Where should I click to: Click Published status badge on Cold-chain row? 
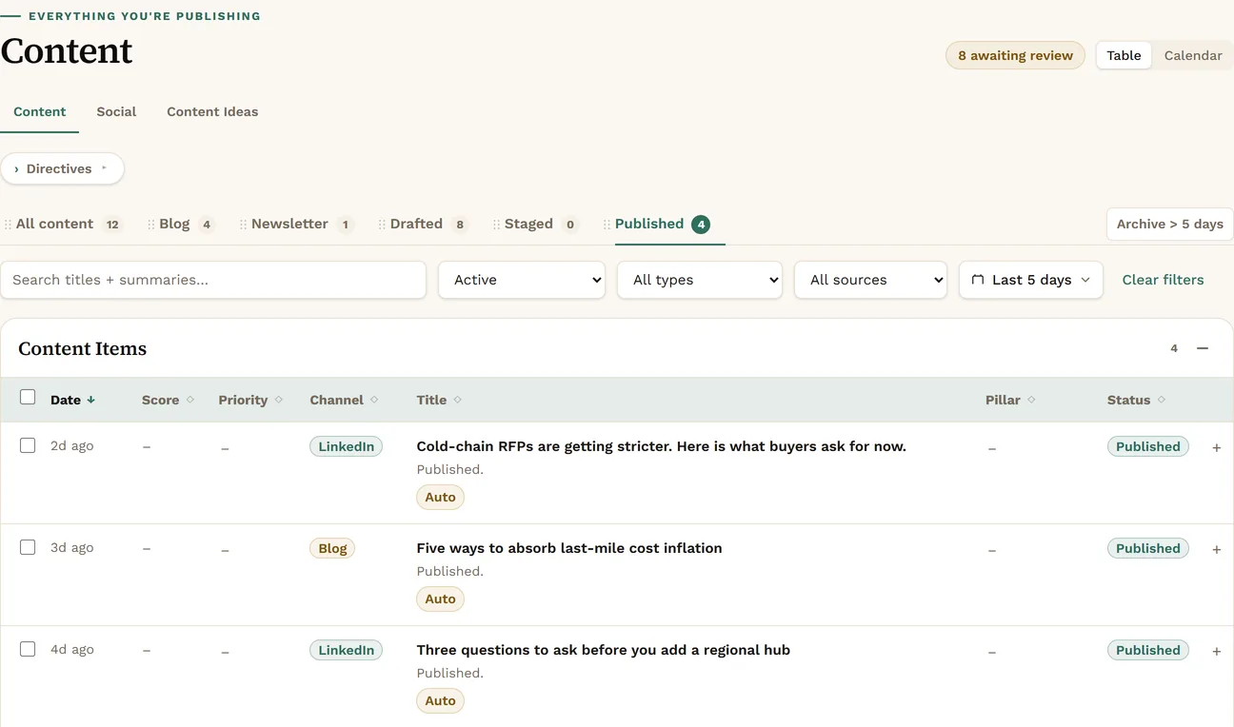coord(1147,446)
